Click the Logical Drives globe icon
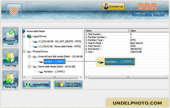This screenshot has height=108, width=170. click(x=29, y=36)
